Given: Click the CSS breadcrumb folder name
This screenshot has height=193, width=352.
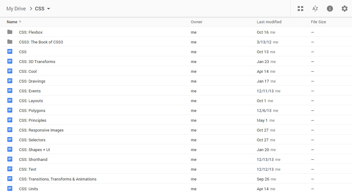Looking at the screenshot, I should click(x=40, y=9).
